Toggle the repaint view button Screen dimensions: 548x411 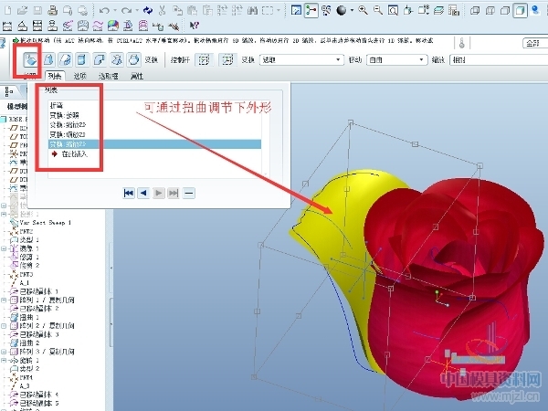[296, 10]
